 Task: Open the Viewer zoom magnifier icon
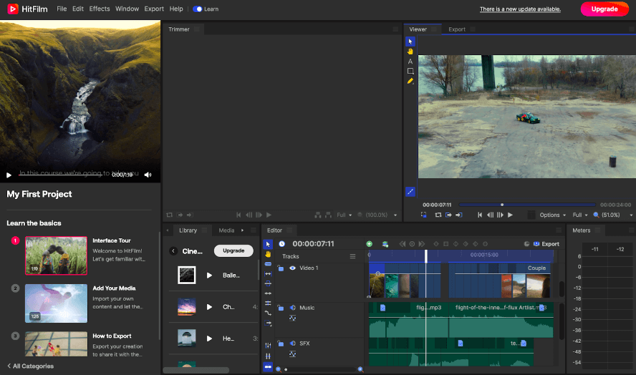click(596, 215)
